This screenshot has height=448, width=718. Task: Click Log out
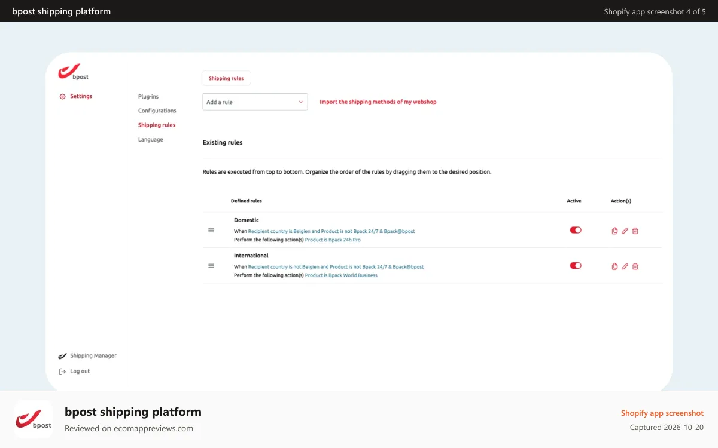coord(80,372)
